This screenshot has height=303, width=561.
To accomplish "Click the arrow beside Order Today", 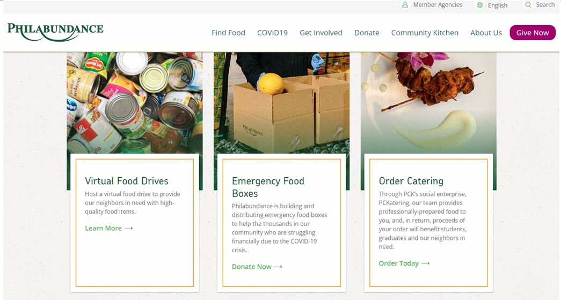I will pyautogui.click(x=425, y=263).
